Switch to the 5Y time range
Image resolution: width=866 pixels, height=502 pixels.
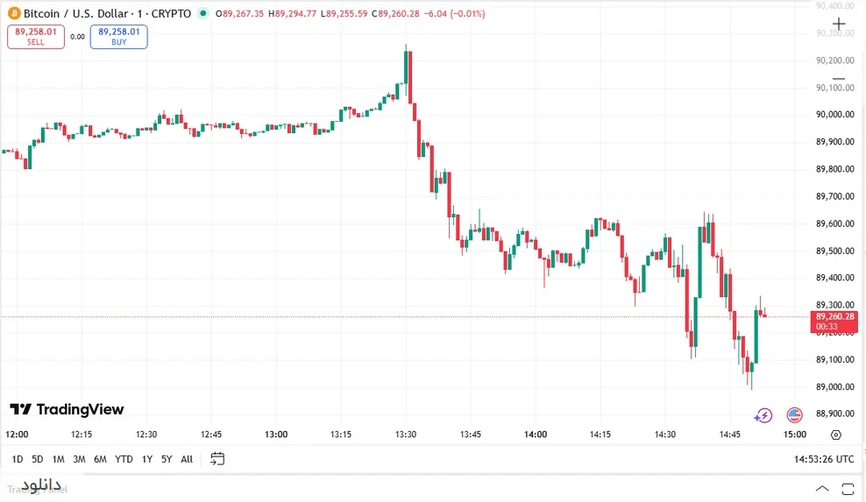tap(167, 459)
